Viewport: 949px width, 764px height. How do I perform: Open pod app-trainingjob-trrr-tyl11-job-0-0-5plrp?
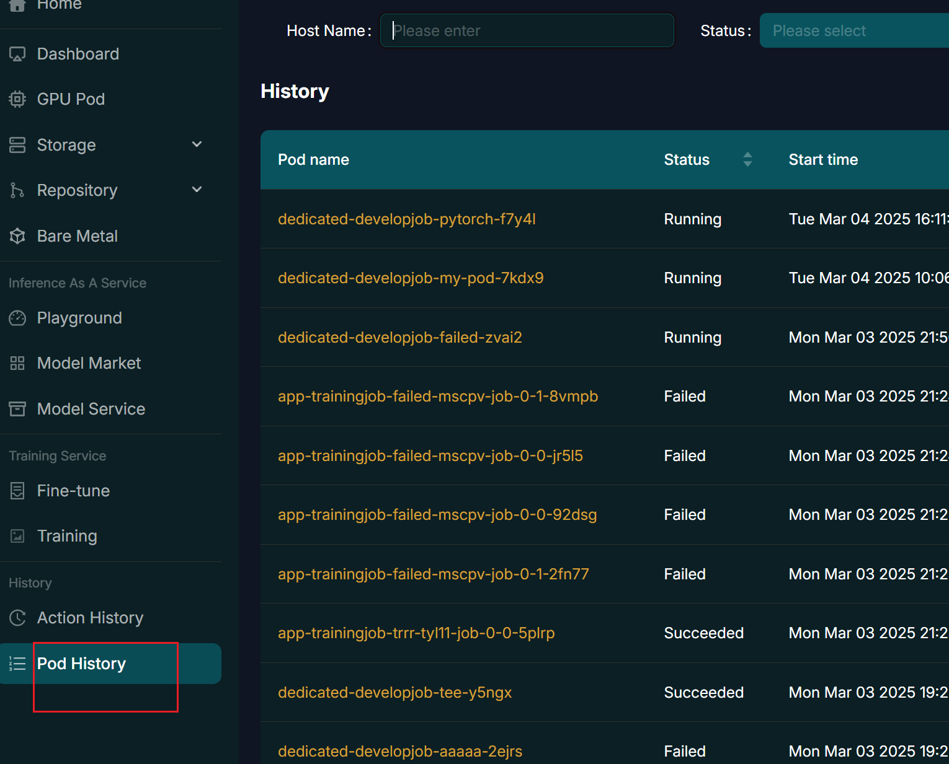pyautogui.click(x=416, y=633)
